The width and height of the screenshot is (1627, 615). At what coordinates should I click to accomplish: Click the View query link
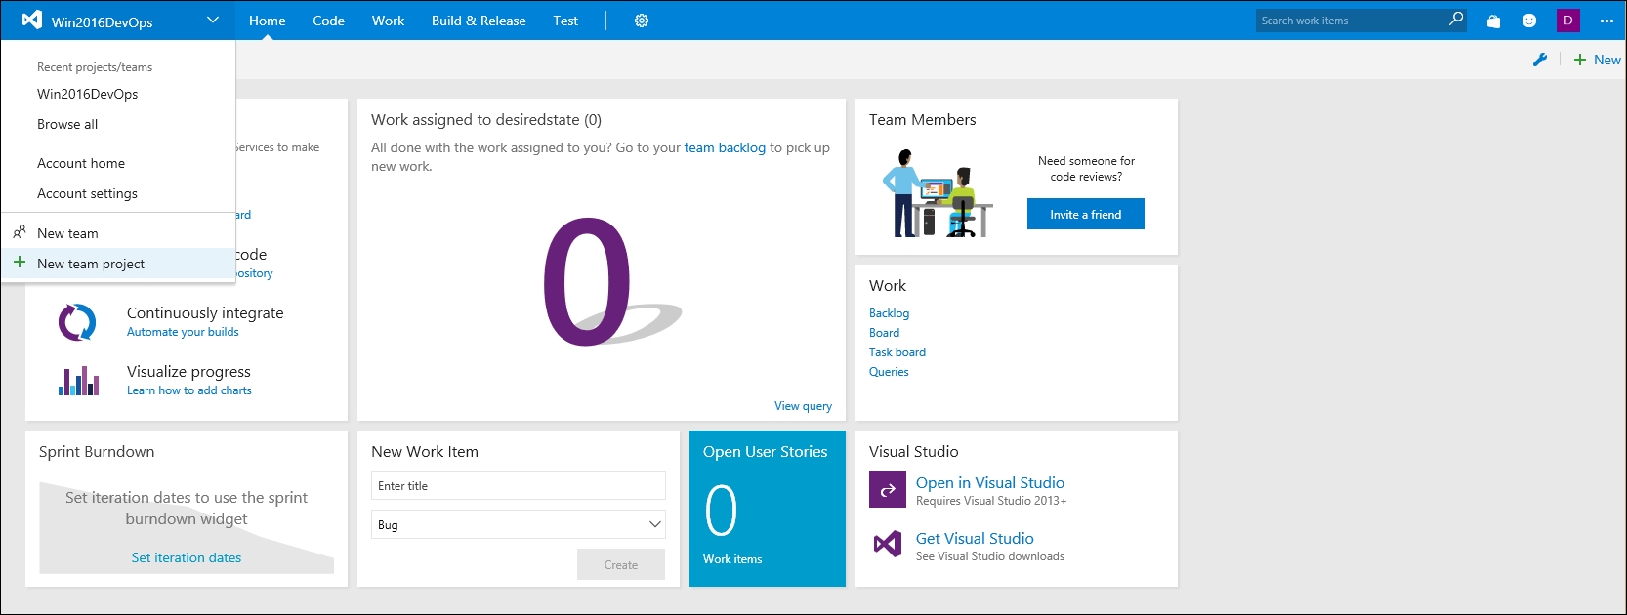(803, 406)
